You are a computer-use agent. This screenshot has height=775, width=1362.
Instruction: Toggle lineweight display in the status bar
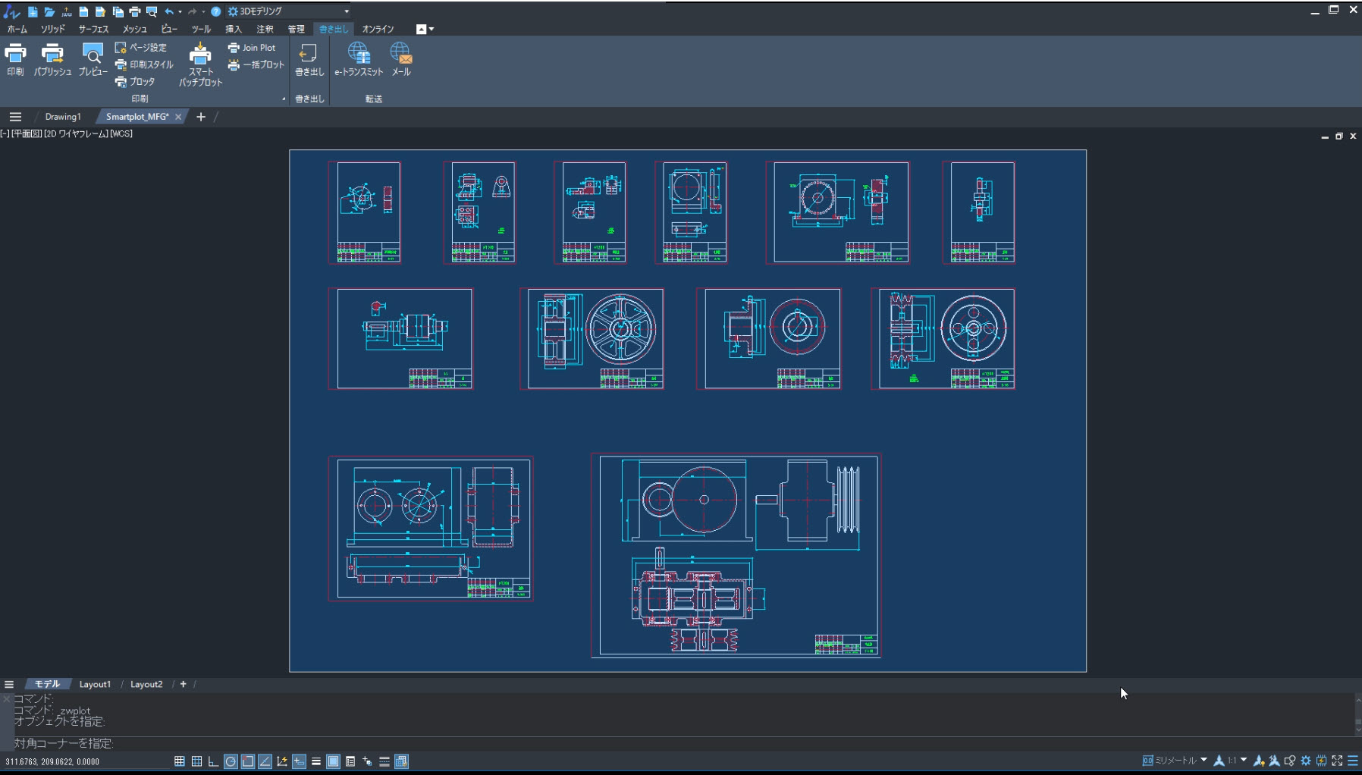(x=316, y=761)
